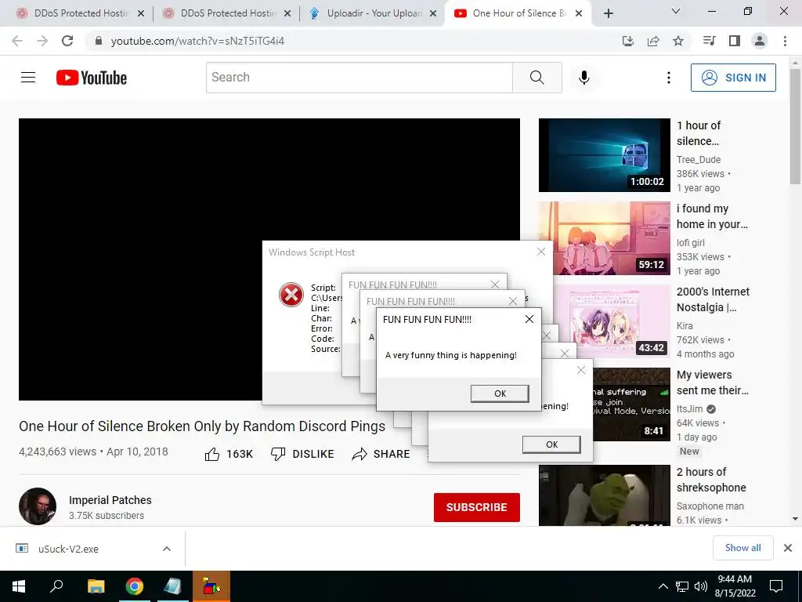
Task: Focus the YouTube search field
Action: (x=359, y=78)
